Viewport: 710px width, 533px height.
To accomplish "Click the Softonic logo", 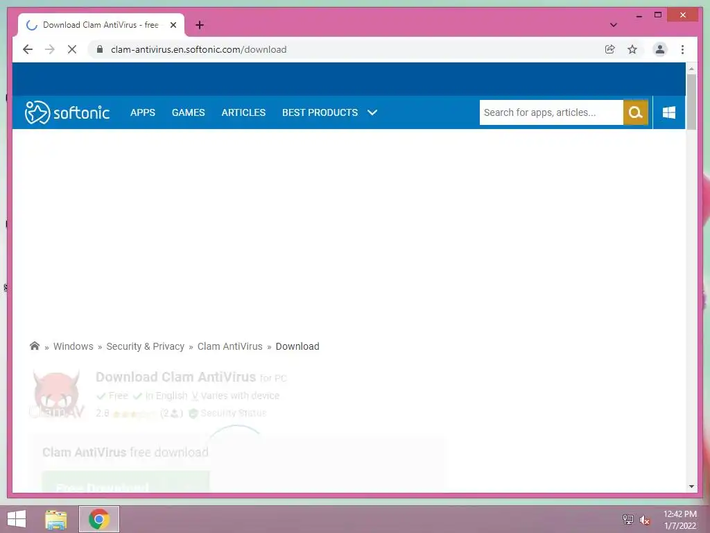I will pos(67,112).
